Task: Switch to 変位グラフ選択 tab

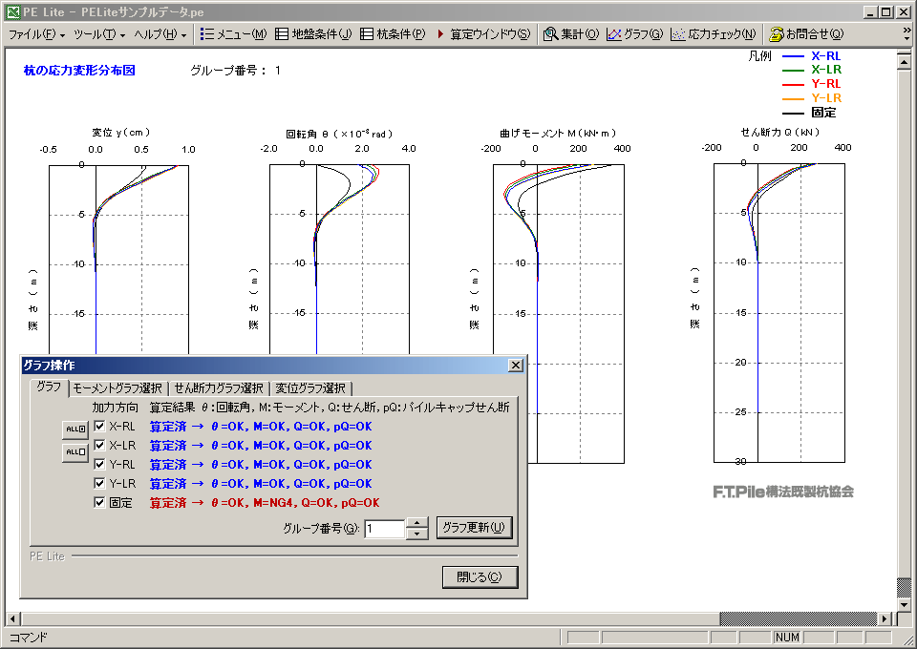Action: pyautogui.click(x=310, y=388)
